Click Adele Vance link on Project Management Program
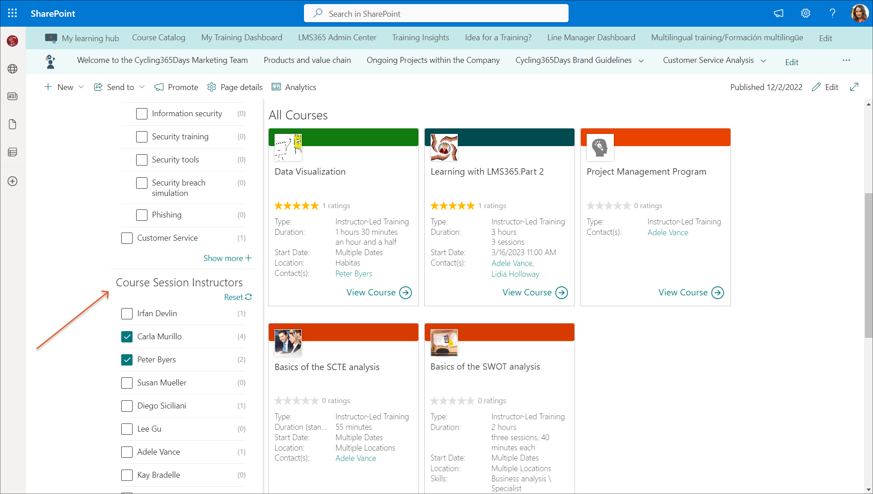Screen dimensions: 873x494 coord(668,233)
